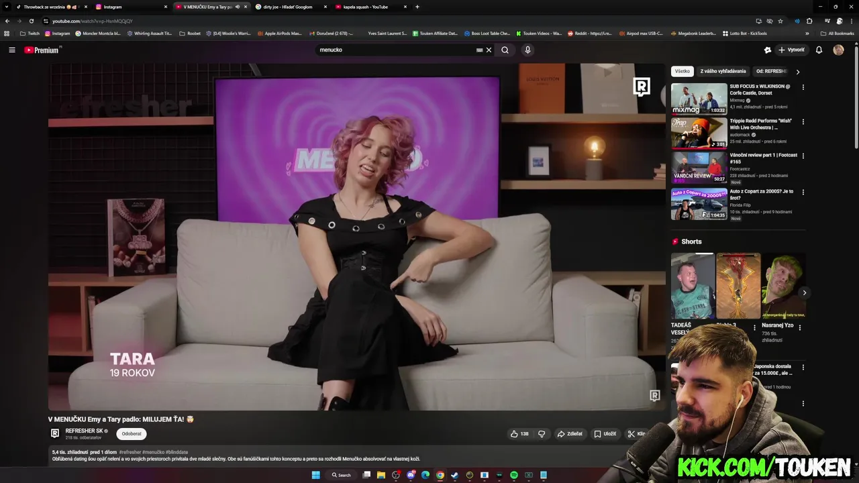Open the Reddit bookmark
Screen dimensions: 859x483
(x=590, y=33)
